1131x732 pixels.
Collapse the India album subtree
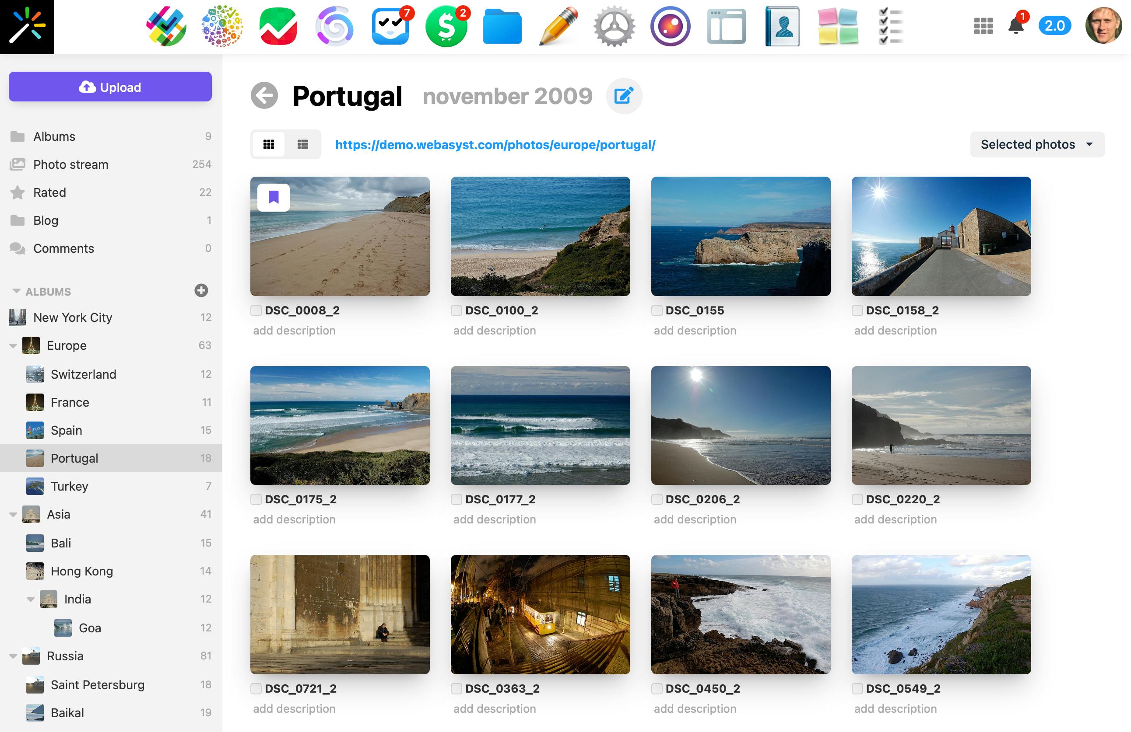[x=30, y=600]
